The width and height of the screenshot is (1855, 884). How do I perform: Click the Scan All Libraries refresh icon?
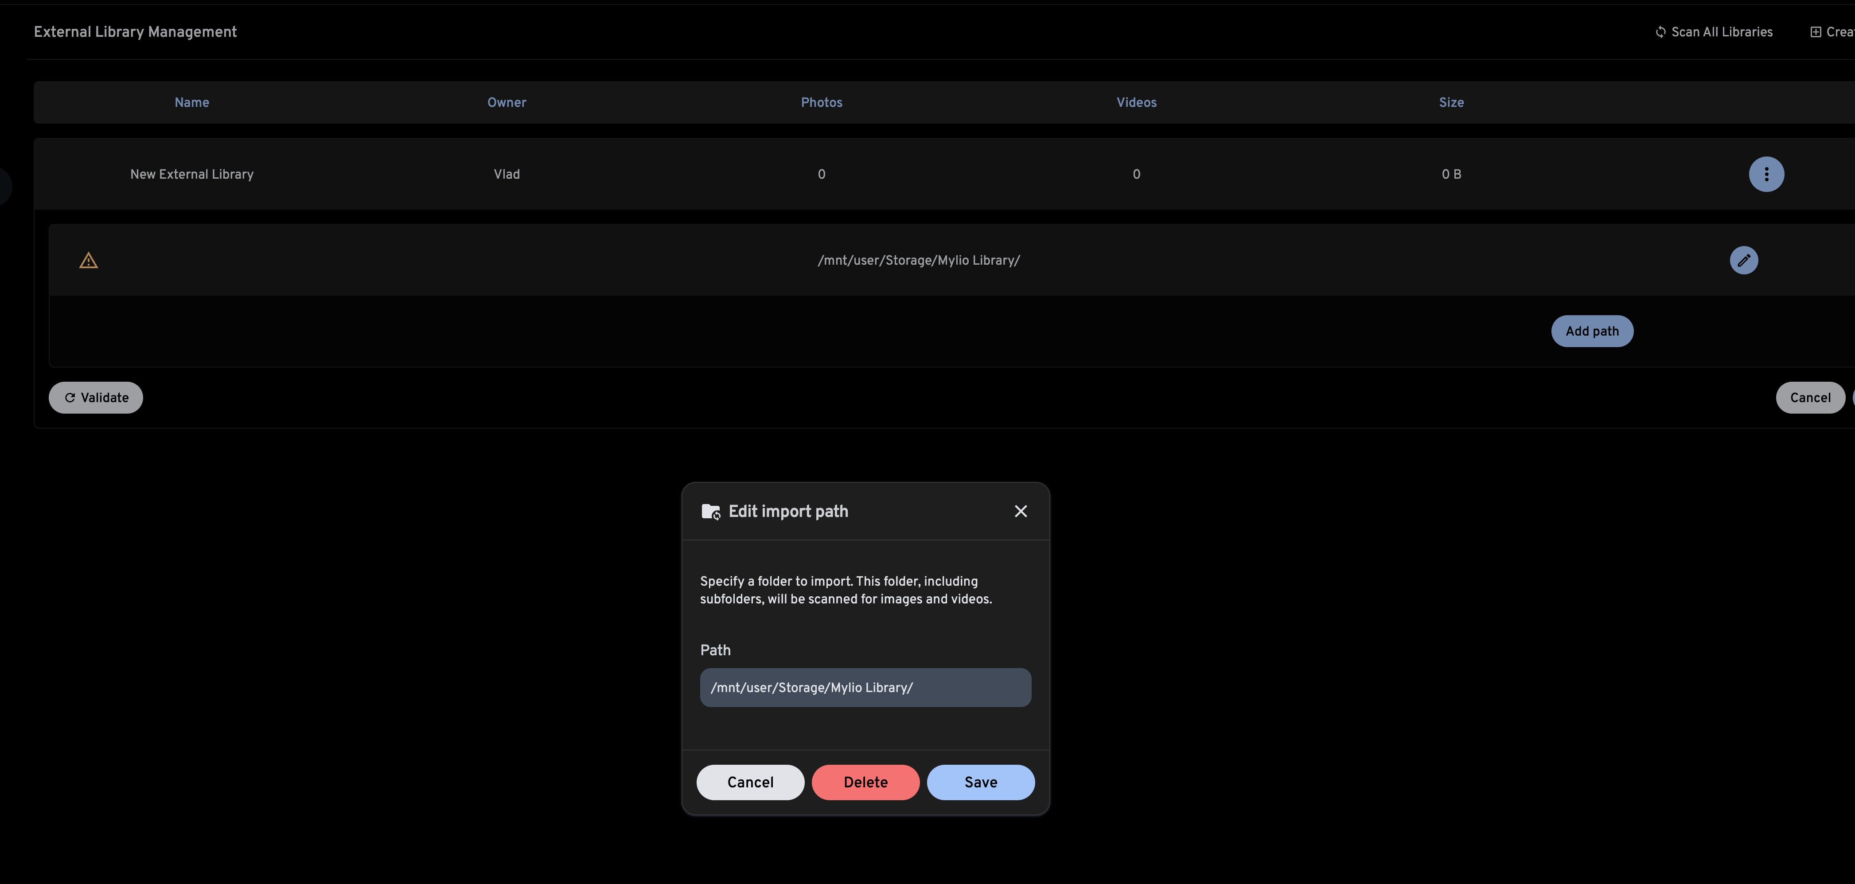[1660, 32]
